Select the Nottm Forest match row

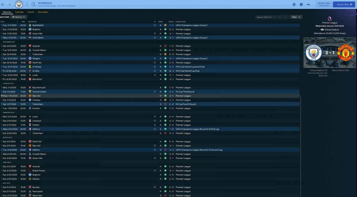click(x=150, y=171)
